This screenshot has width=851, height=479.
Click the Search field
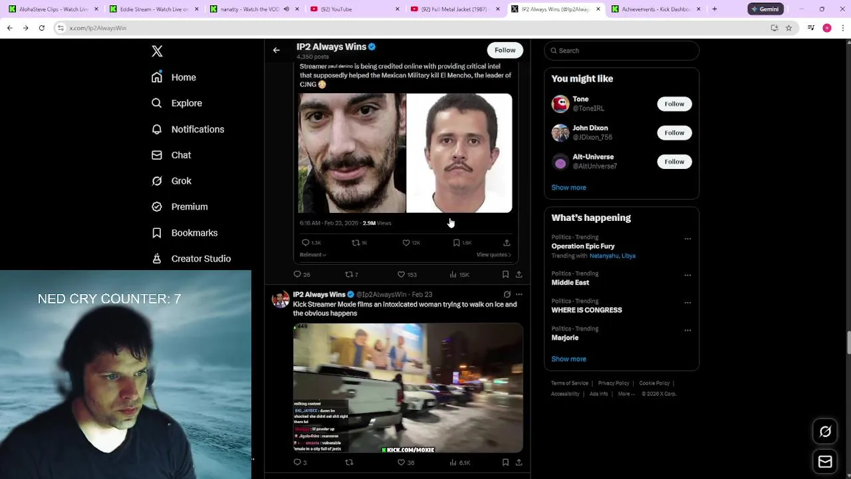pyautogui.click(x=622, y=51)
